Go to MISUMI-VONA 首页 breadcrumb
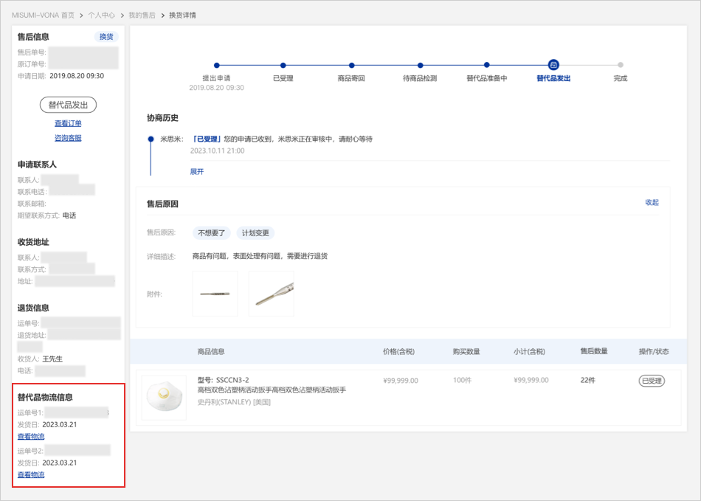This screenshot has height=501, width=701. coord(43,15)
